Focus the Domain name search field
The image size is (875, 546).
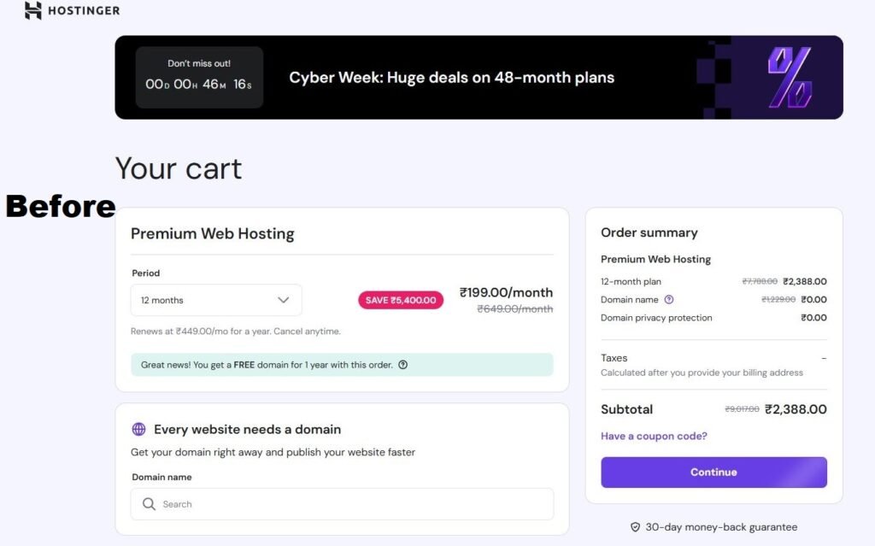pyautogui.click(x=350, y=504)
